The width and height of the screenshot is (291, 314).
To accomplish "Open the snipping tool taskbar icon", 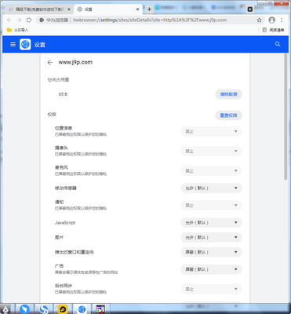I will (100, 309).
